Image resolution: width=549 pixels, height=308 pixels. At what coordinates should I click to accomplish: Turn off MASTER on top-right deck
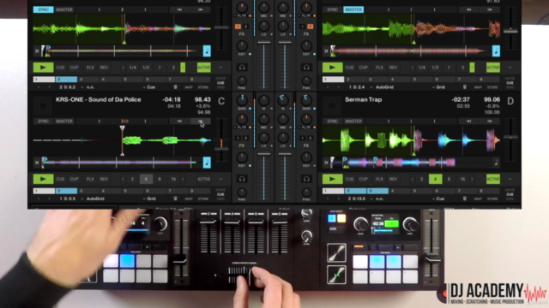(353, 9)
